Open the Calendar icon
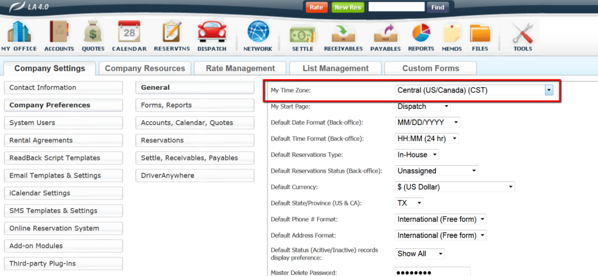The image size is (598, 276). 129,33
